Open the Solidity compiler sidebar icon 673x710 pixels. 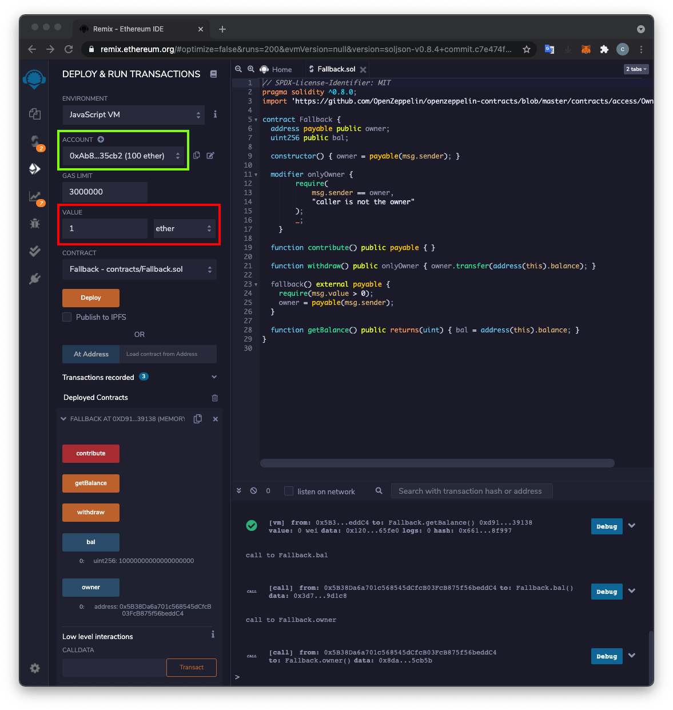pyautogui.click(x=35, y=141)
